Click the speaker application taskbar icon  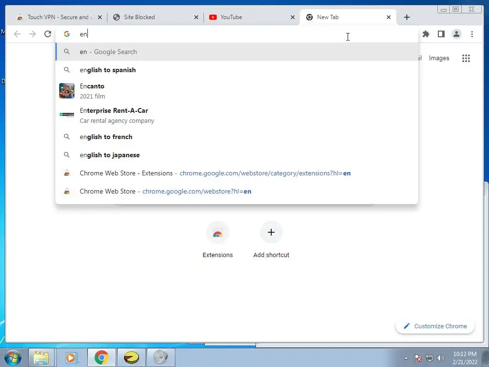click(160, 357)
